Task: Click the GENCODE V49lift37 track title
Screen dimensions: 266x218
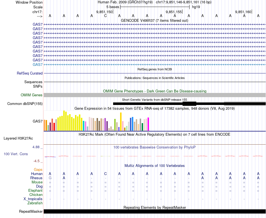Action: 154,20
